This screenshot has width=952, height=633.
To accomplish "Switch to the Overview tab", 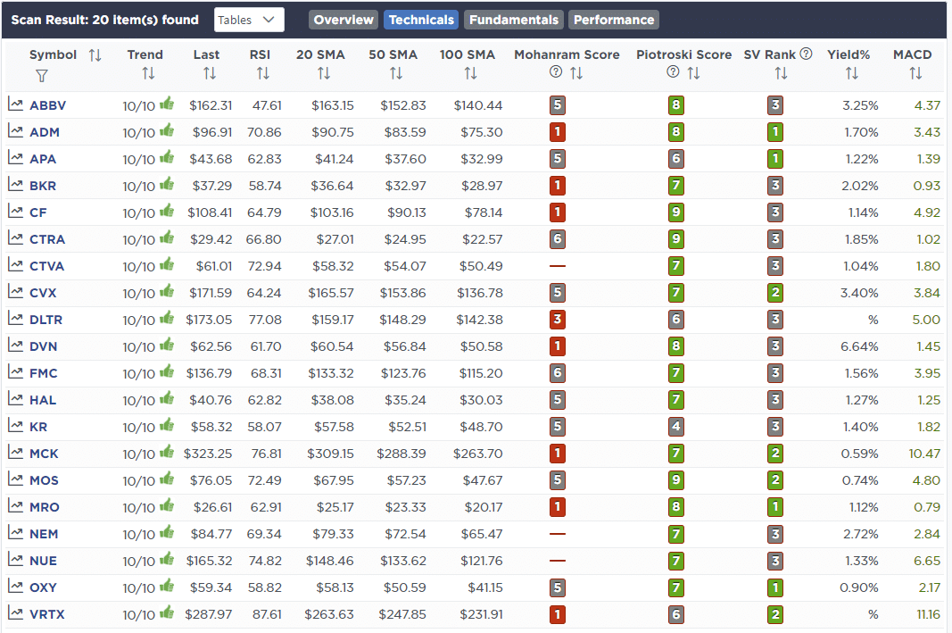I will click(x=344, y=20).
